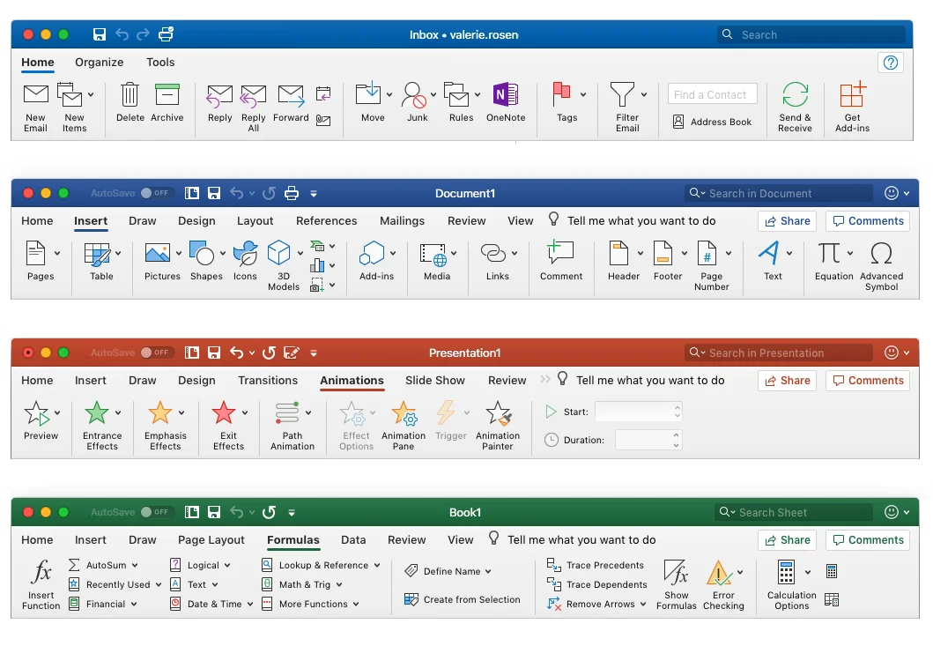Screen dimensions: 933x646
Task: Open References tab in Word
Action: (x=327, y=221)
